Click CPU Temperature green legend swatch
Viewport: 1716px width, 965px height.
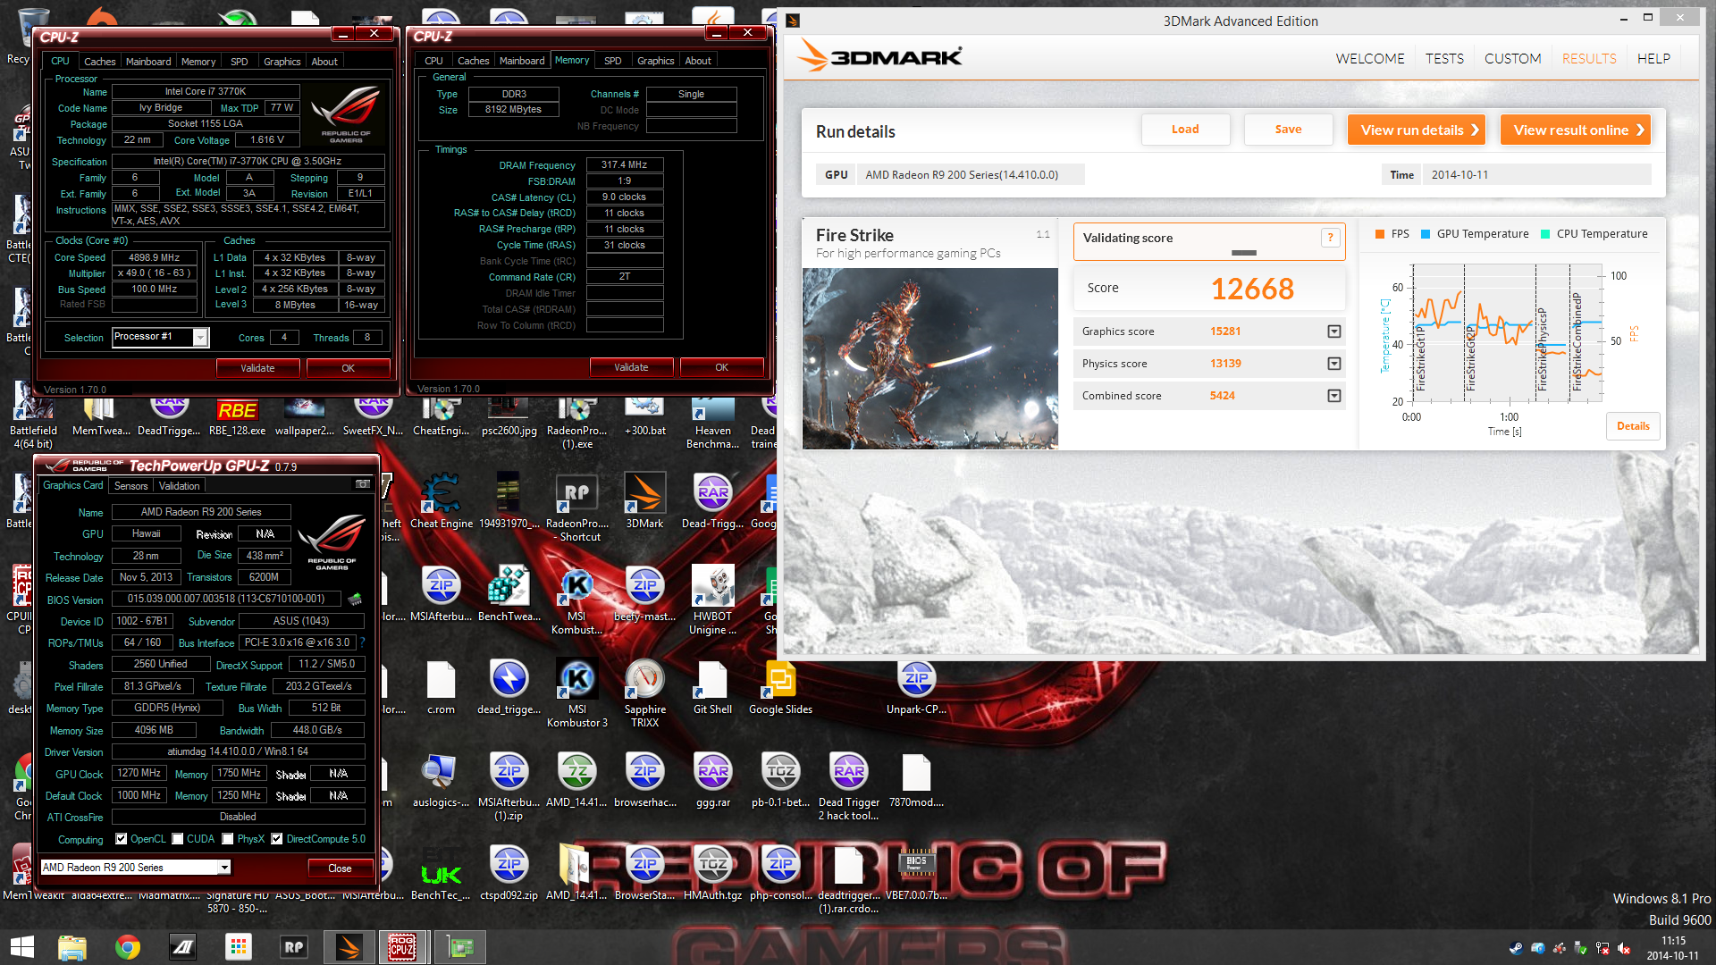1545,234
